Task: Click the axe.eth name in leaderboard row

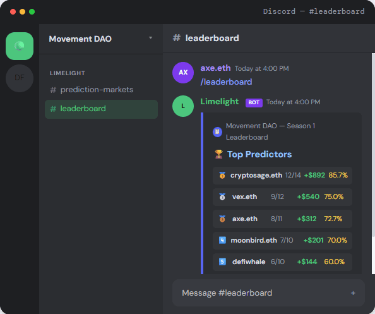Action: pos(245,219)
